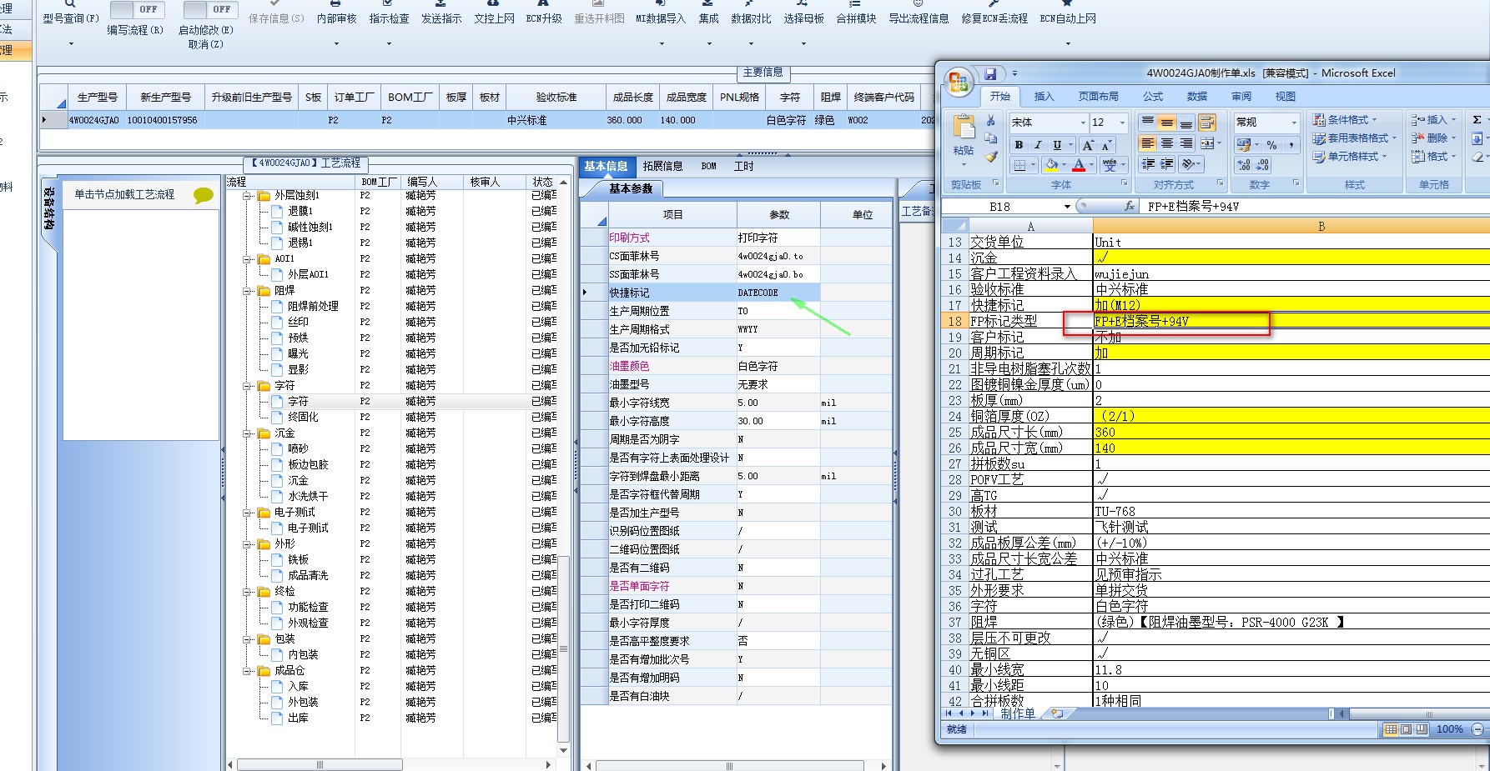This screenshot has width=1490, height=771.
Task: Save the workbook from Excel quick access toolbar
Action: tap(990, 73)
